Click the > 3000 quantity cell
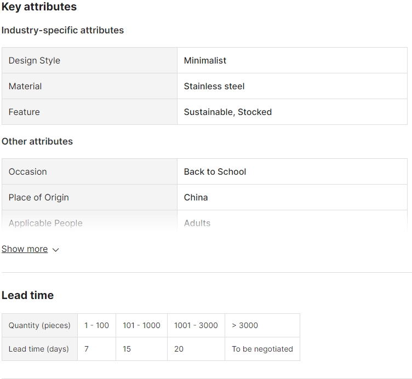The height and width of the screenshot is (379, 412). 262,325
